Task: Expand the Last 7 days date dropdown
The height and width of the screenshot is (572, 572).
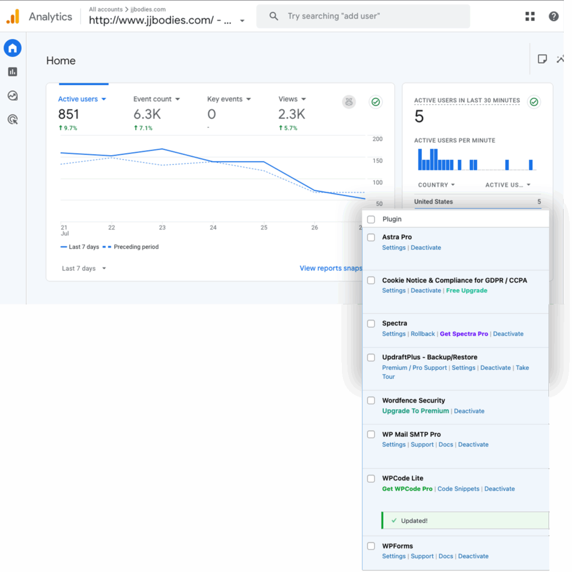Action: click(84, 269)
